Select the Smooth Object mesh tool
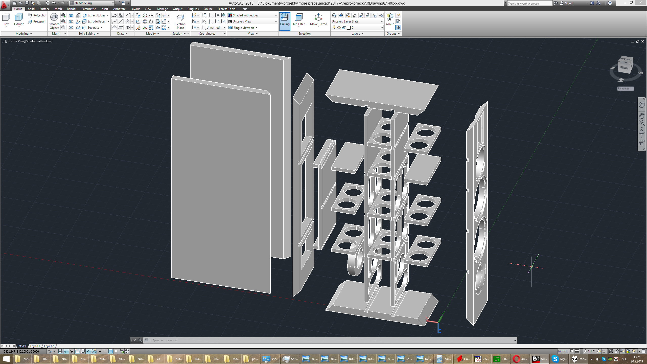Image resolution: width=647 pixels, height=364 pixels. (54, 18)
